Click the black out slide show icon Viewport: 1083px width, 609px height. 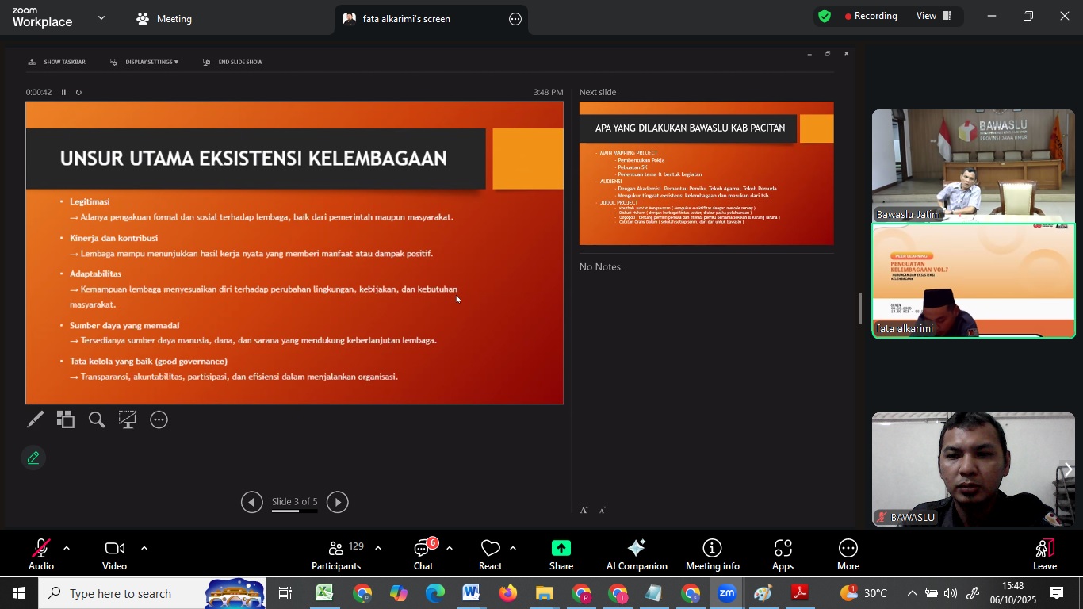(128, 419)
